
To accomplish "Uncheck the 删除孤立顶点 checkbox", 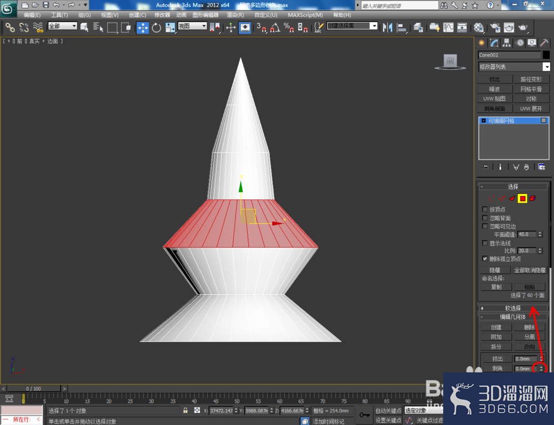I will (x=485, y=259).
